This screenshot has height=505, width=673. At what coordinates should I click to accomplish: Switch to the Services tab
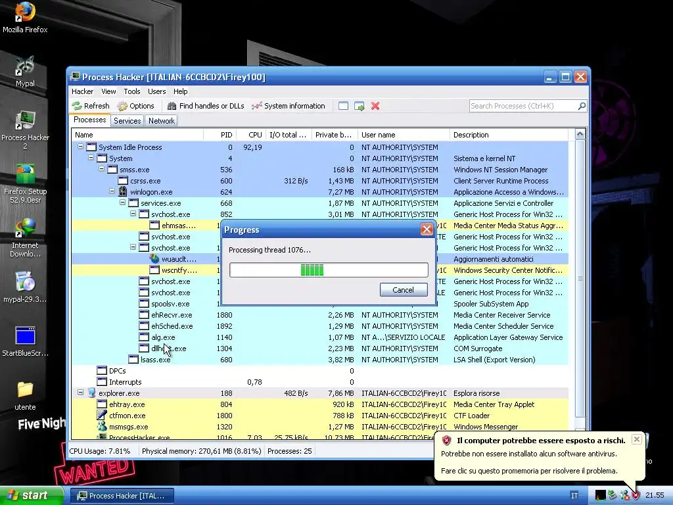[127, 121]
